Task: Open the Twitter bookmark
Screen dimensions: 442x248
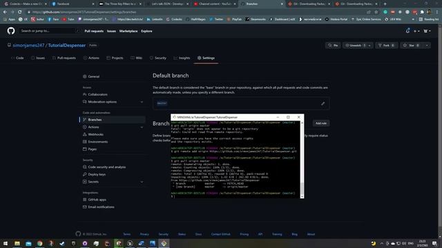Action: [216, 19]
